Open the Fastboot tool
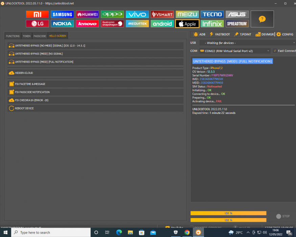The height and width of the screenshot is (237, 296). coord(220,35)
